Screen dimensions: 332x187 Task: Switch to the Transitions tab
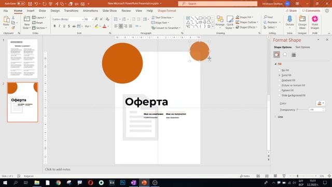coord(71,10)
